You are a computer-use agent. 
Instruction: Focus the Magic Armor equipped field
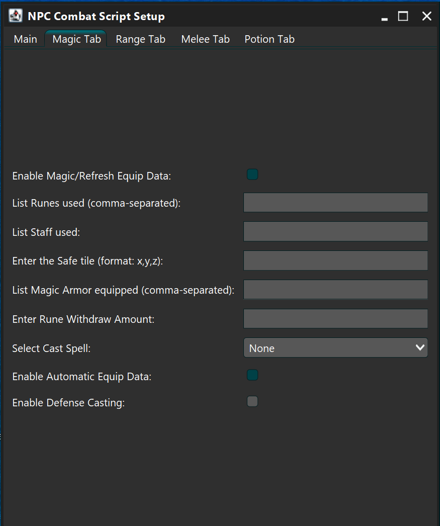point(335,289)
